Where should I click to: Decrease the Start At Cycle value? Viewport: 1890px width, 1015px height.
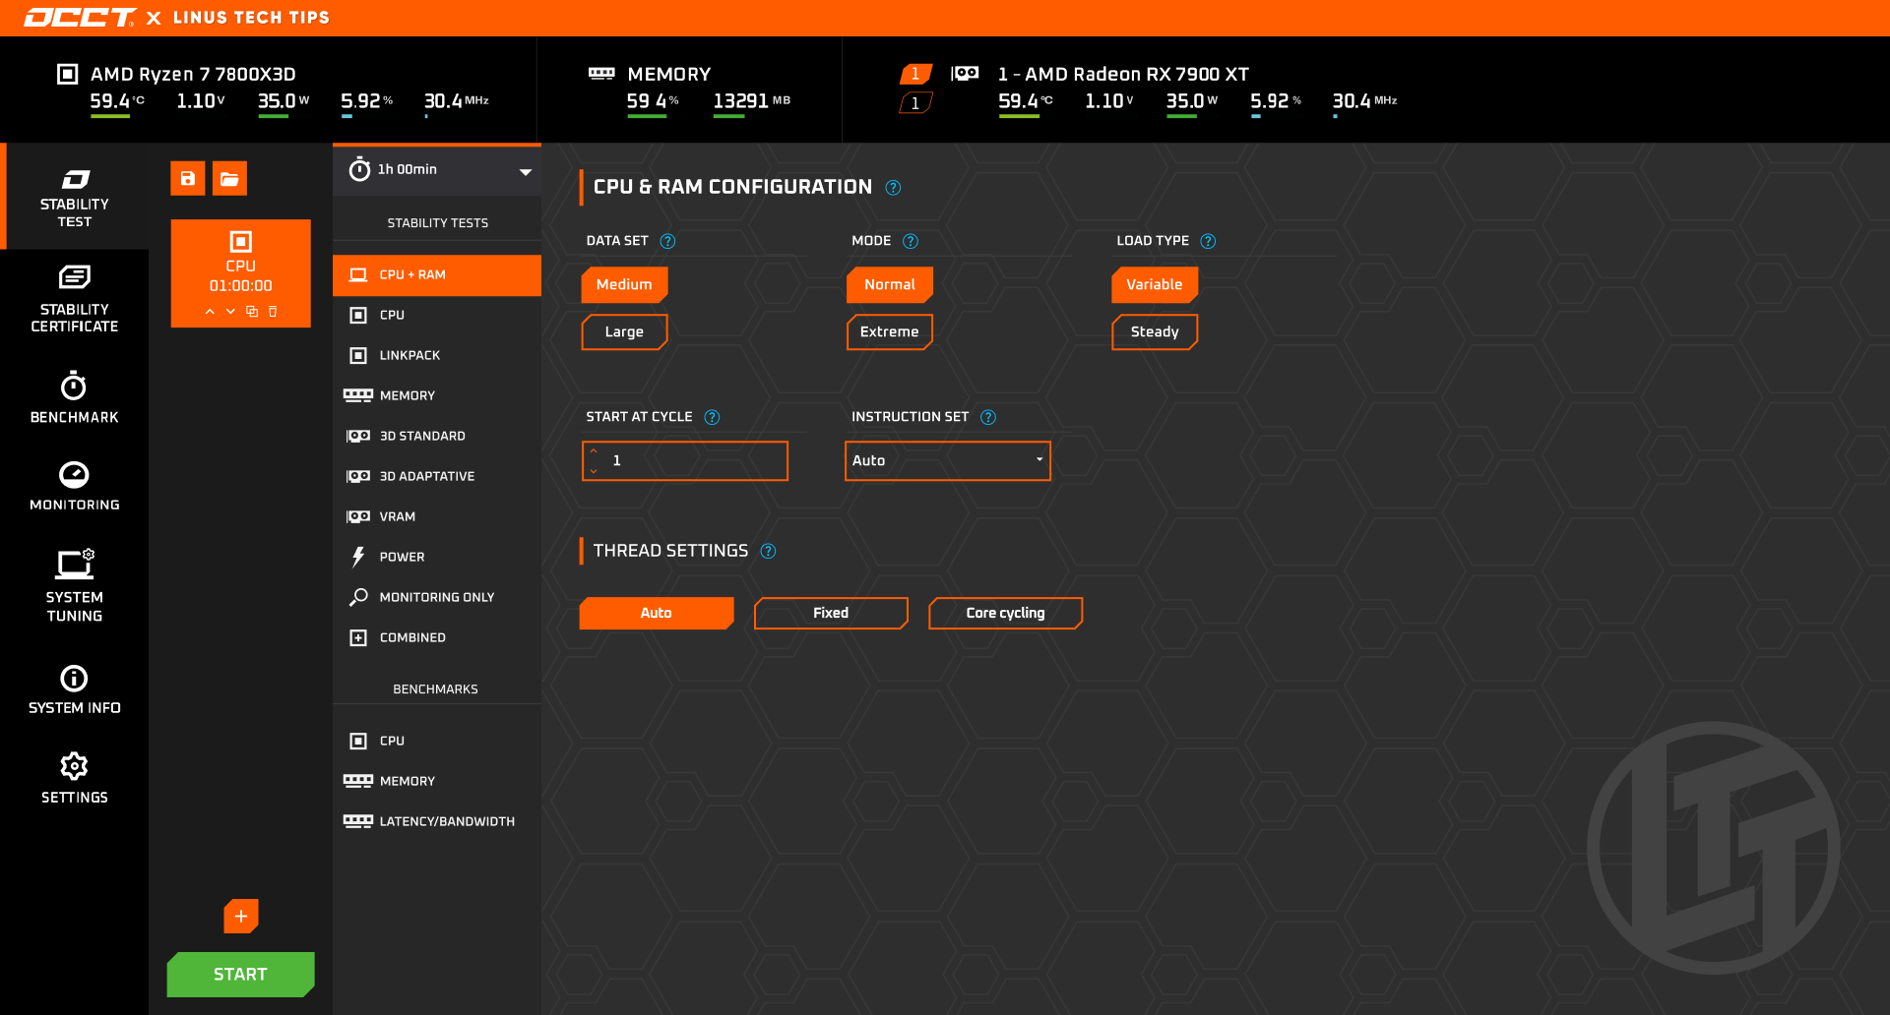[594, 471]
